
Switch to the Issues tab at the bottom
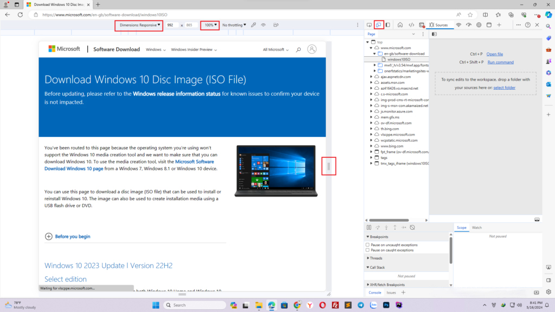pyautogui.click(x=391, y=292)
